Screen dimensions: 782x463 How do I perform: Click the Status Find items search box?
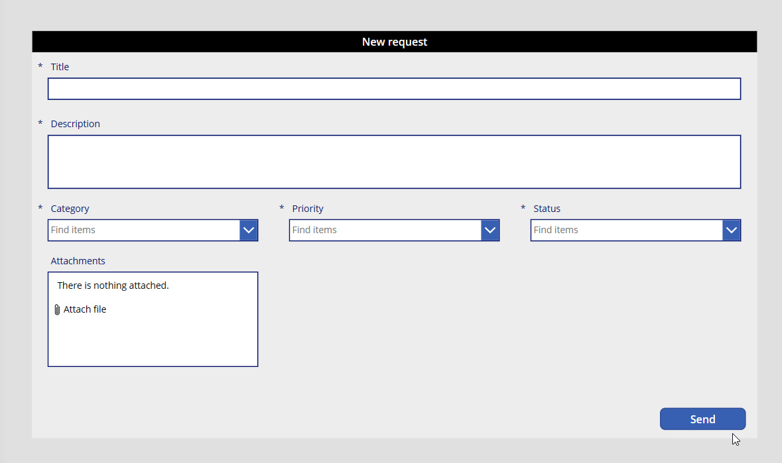pos(627,230)
